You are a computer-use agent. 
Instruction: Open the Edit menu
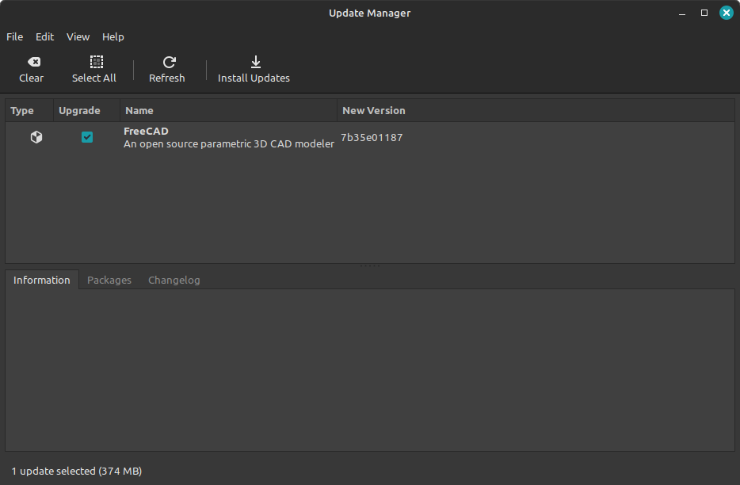tap(45, 36)
